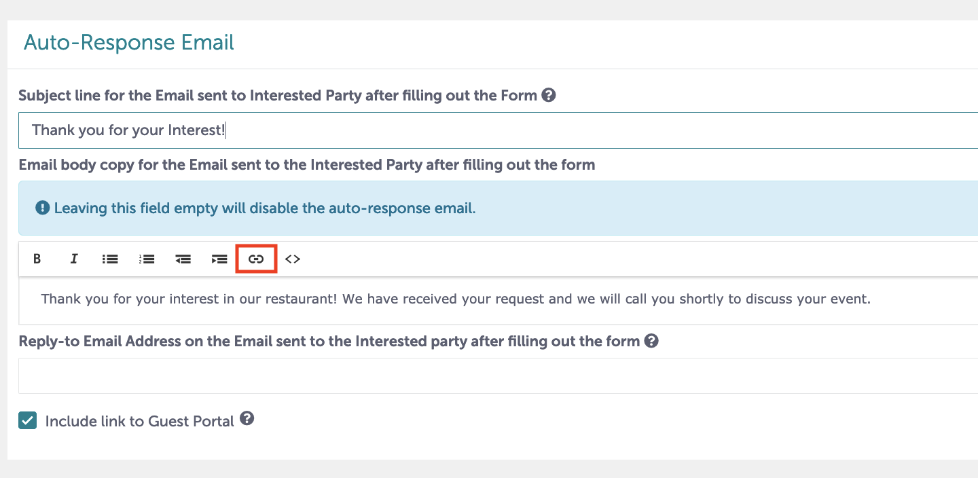Focus the empty Reply-to Email Address field
The width and height of the screenshot is (978, 478).
pos(499,375)
